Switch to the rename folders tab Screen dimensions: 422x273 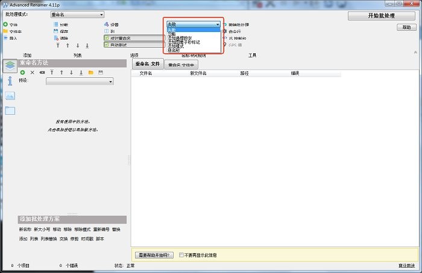[181, 65]
